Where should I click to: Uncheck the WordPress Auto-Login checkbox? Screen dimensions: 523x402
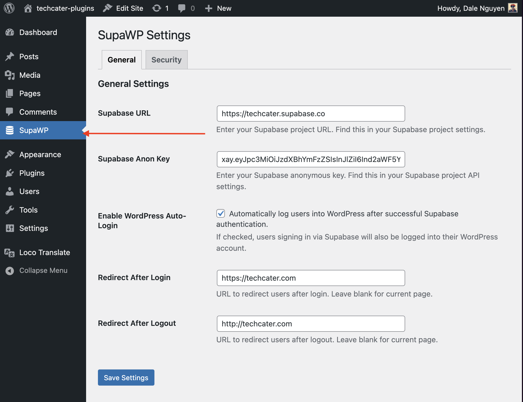pos(221,214)
